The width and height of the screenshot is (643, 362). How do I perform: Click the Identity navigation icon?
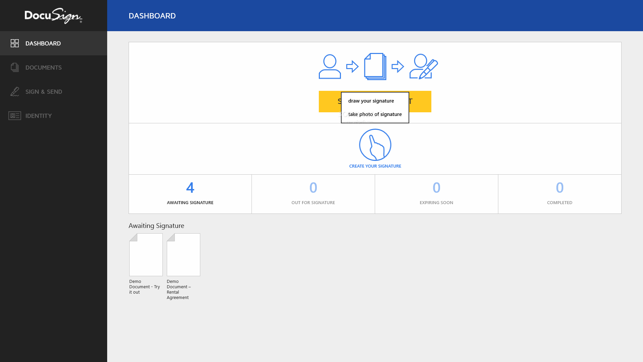(15, 115)
